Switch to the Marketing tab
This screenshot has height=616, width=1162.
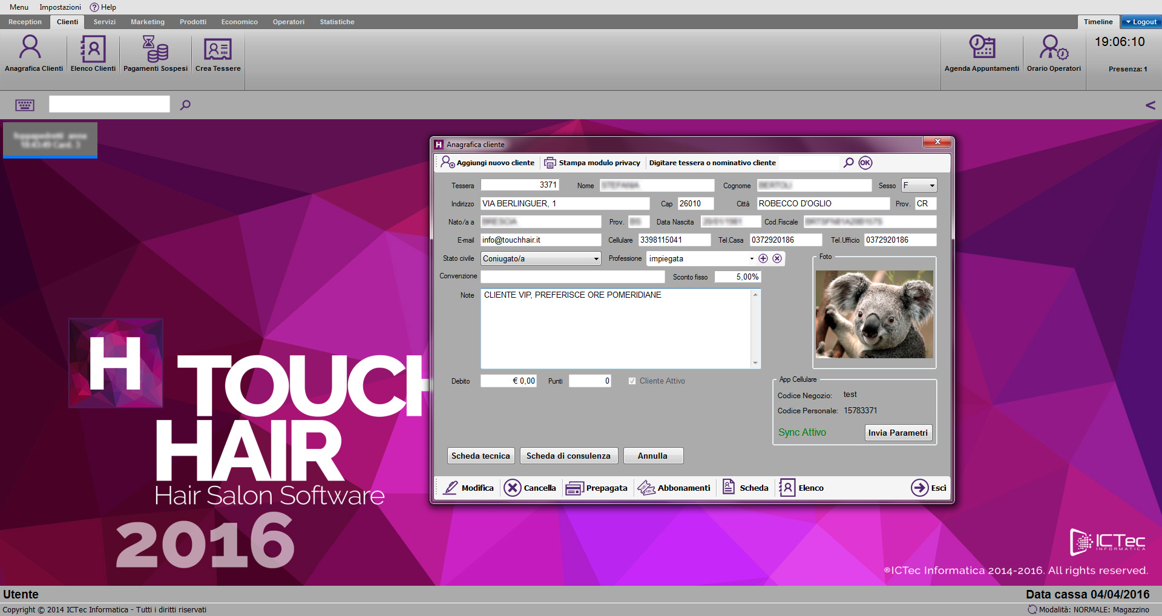point(148,22)
